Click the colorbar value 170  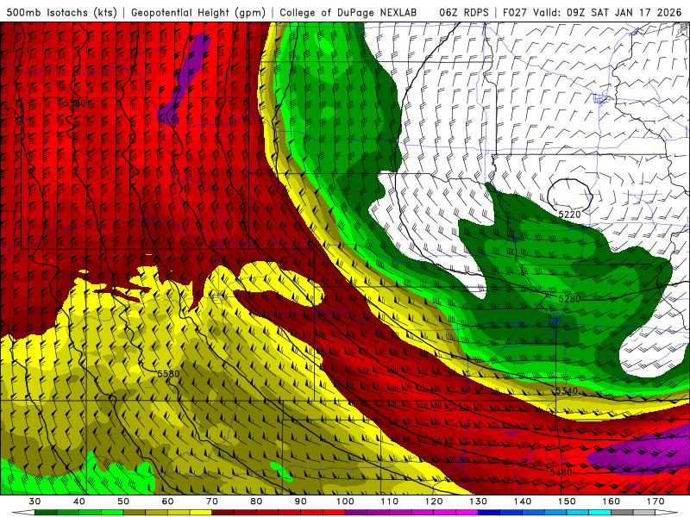click(x=655, y=501)
